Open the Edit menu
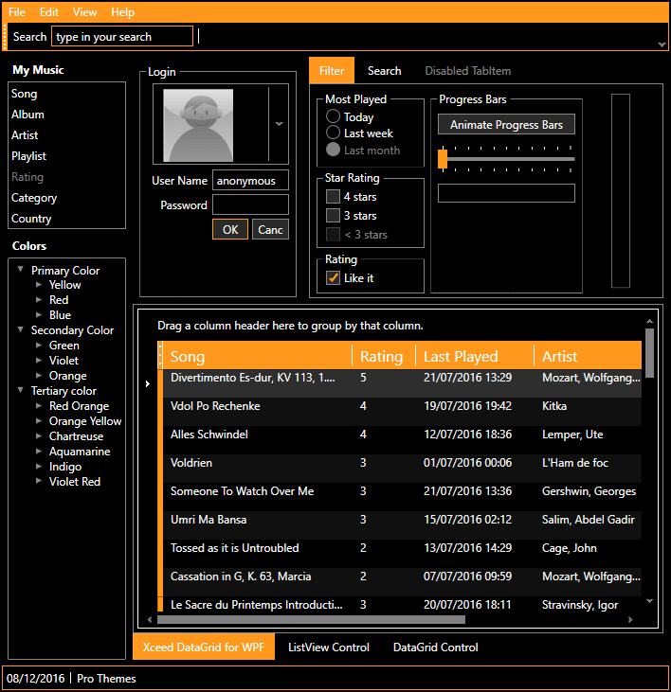The width and height of the screenshot is (671, 692). pos(49,12)
